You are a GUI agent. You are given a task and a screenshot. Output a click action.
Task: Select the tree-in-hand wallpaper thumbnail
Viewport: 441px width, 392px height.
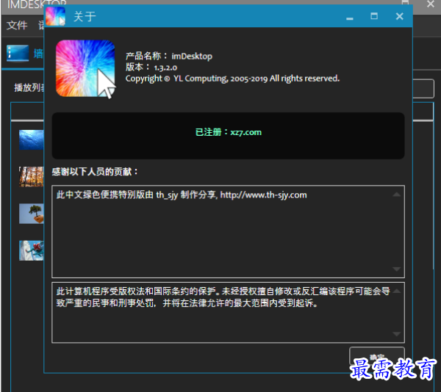(32, 214)
